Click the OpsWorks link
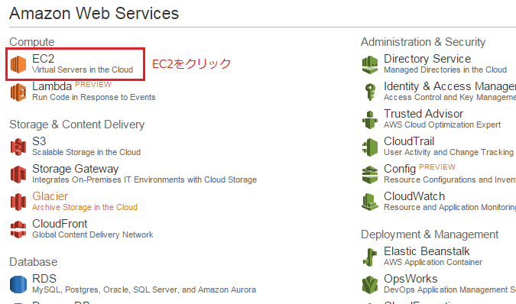Screen dimensions: 516x304 pos(411,279)
